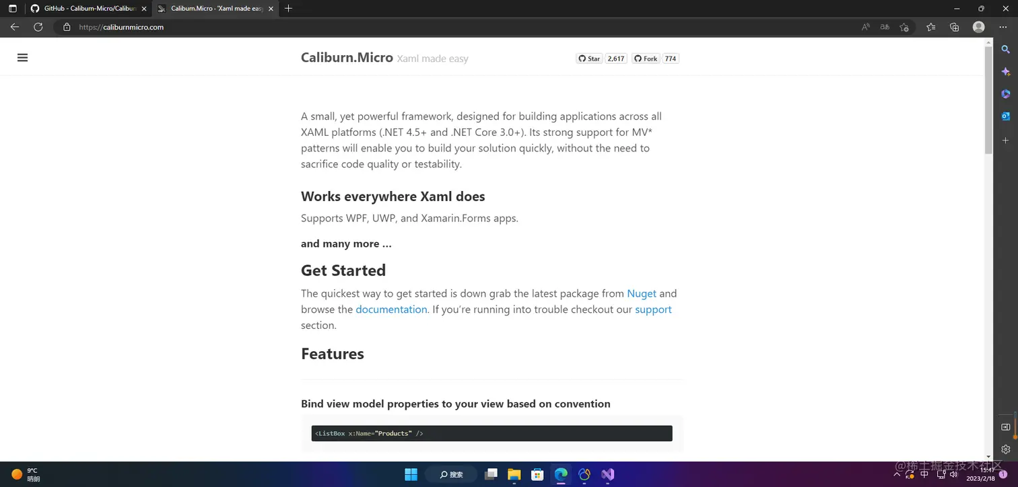Open the support link
1018x487 pixels.
pyautogui.click(x=653, y=309)
